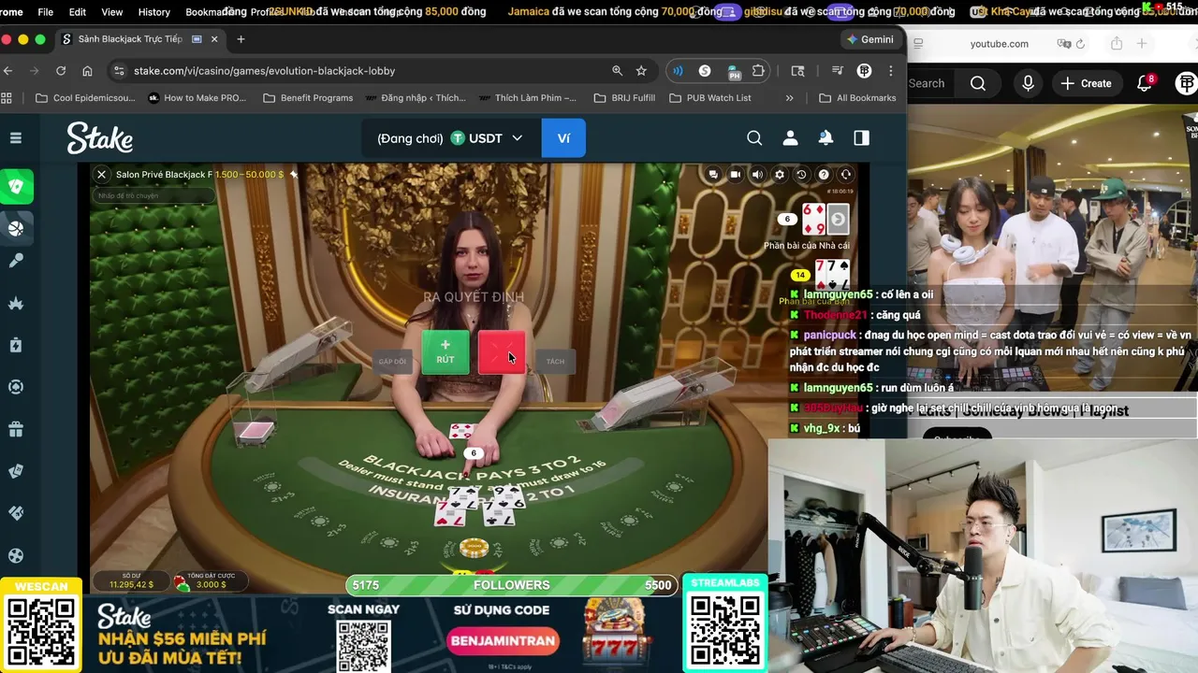The image size is (1198, 673).
Task: Open the Sports basketball icon in sidebar
Action: tap(16, 228)
